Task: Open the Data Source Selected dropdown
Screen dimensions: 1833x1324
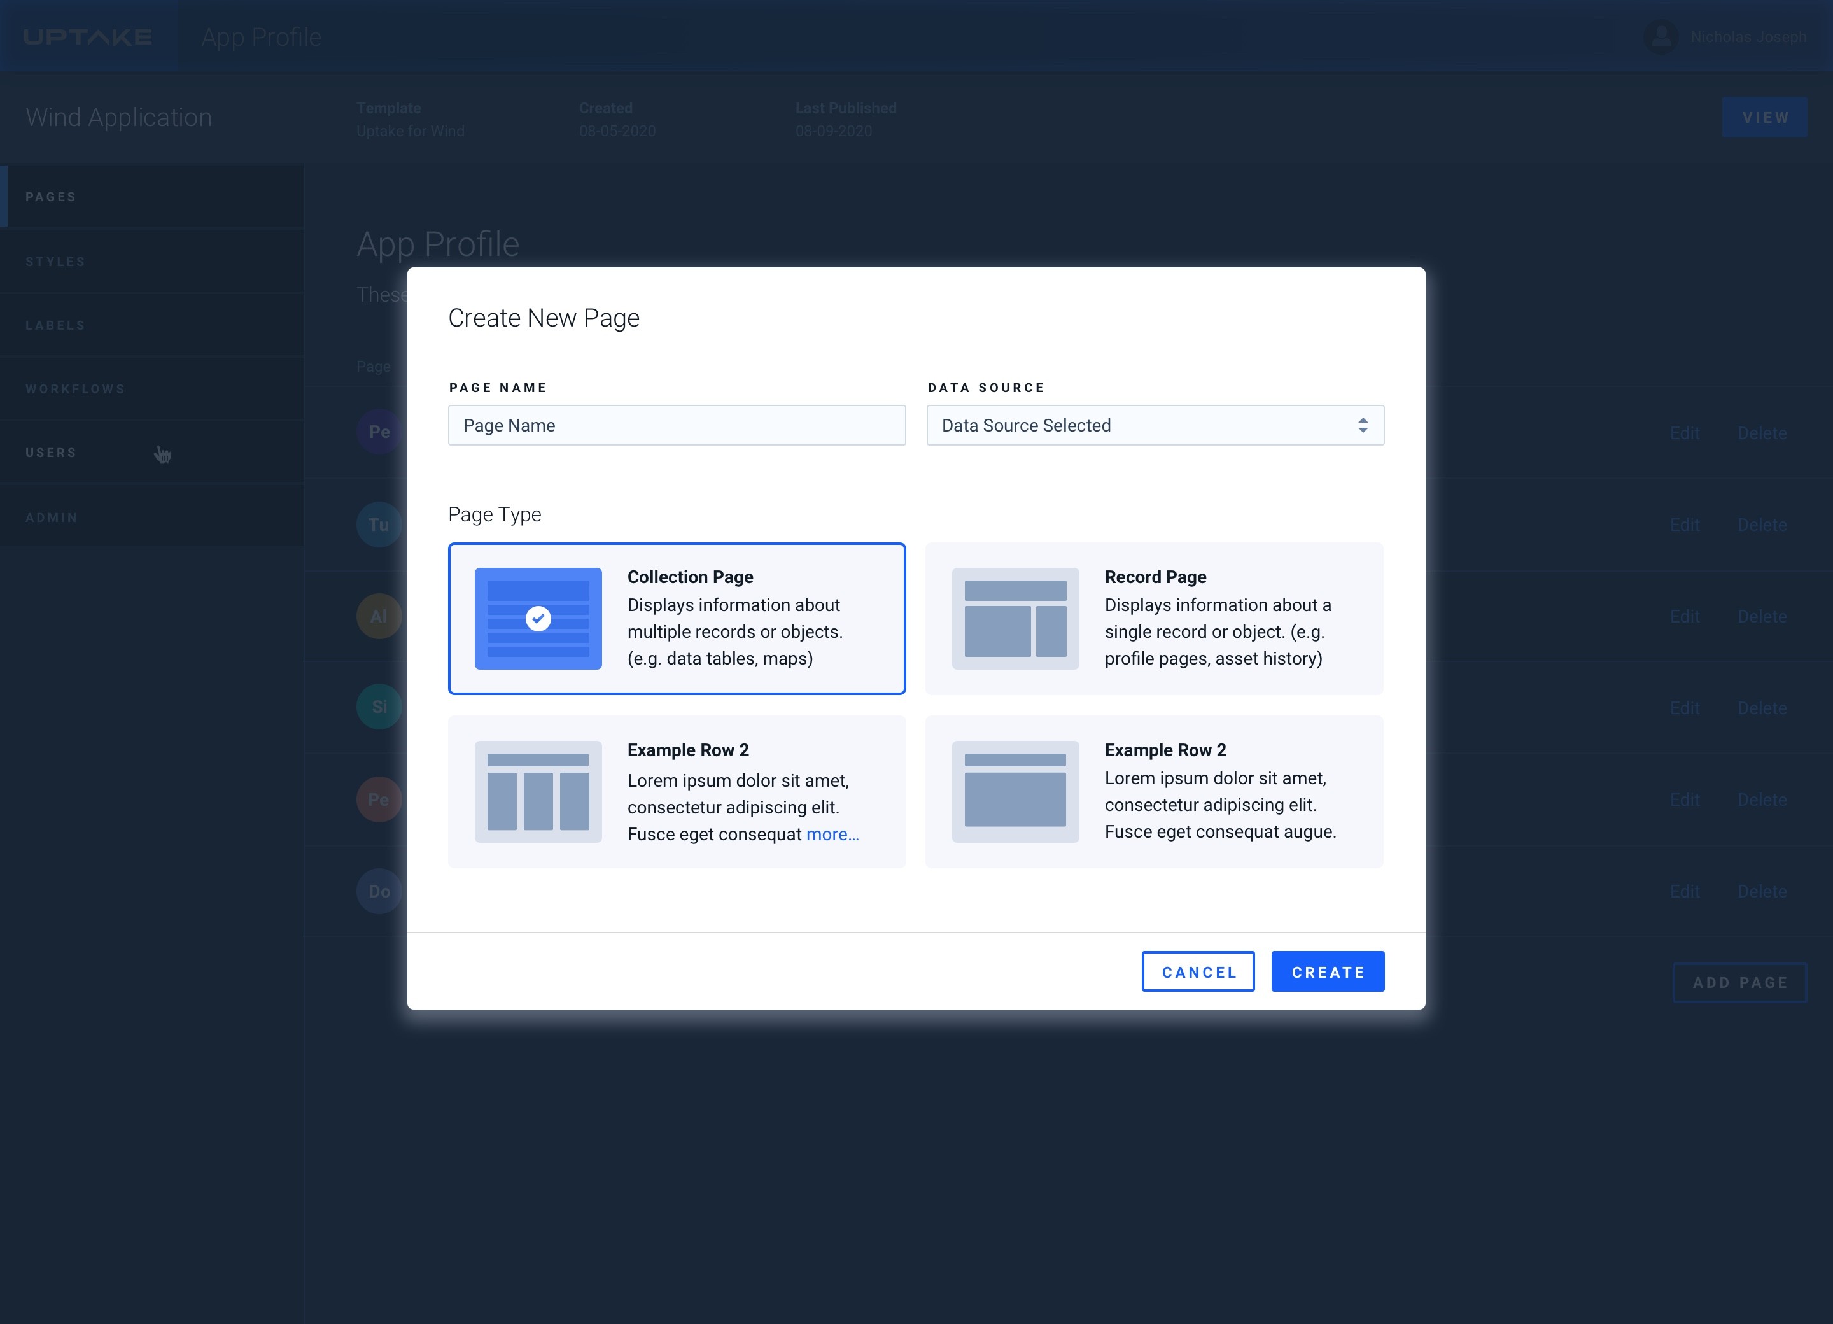Action: click(x=1132, y=425)
